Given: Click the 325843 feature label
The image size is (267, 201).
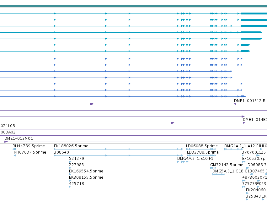Looking at the screenshot, I should coord(254,196).
